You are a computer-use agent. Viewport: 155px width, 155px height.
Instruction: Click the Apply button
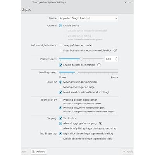click(x=128, y=152)
